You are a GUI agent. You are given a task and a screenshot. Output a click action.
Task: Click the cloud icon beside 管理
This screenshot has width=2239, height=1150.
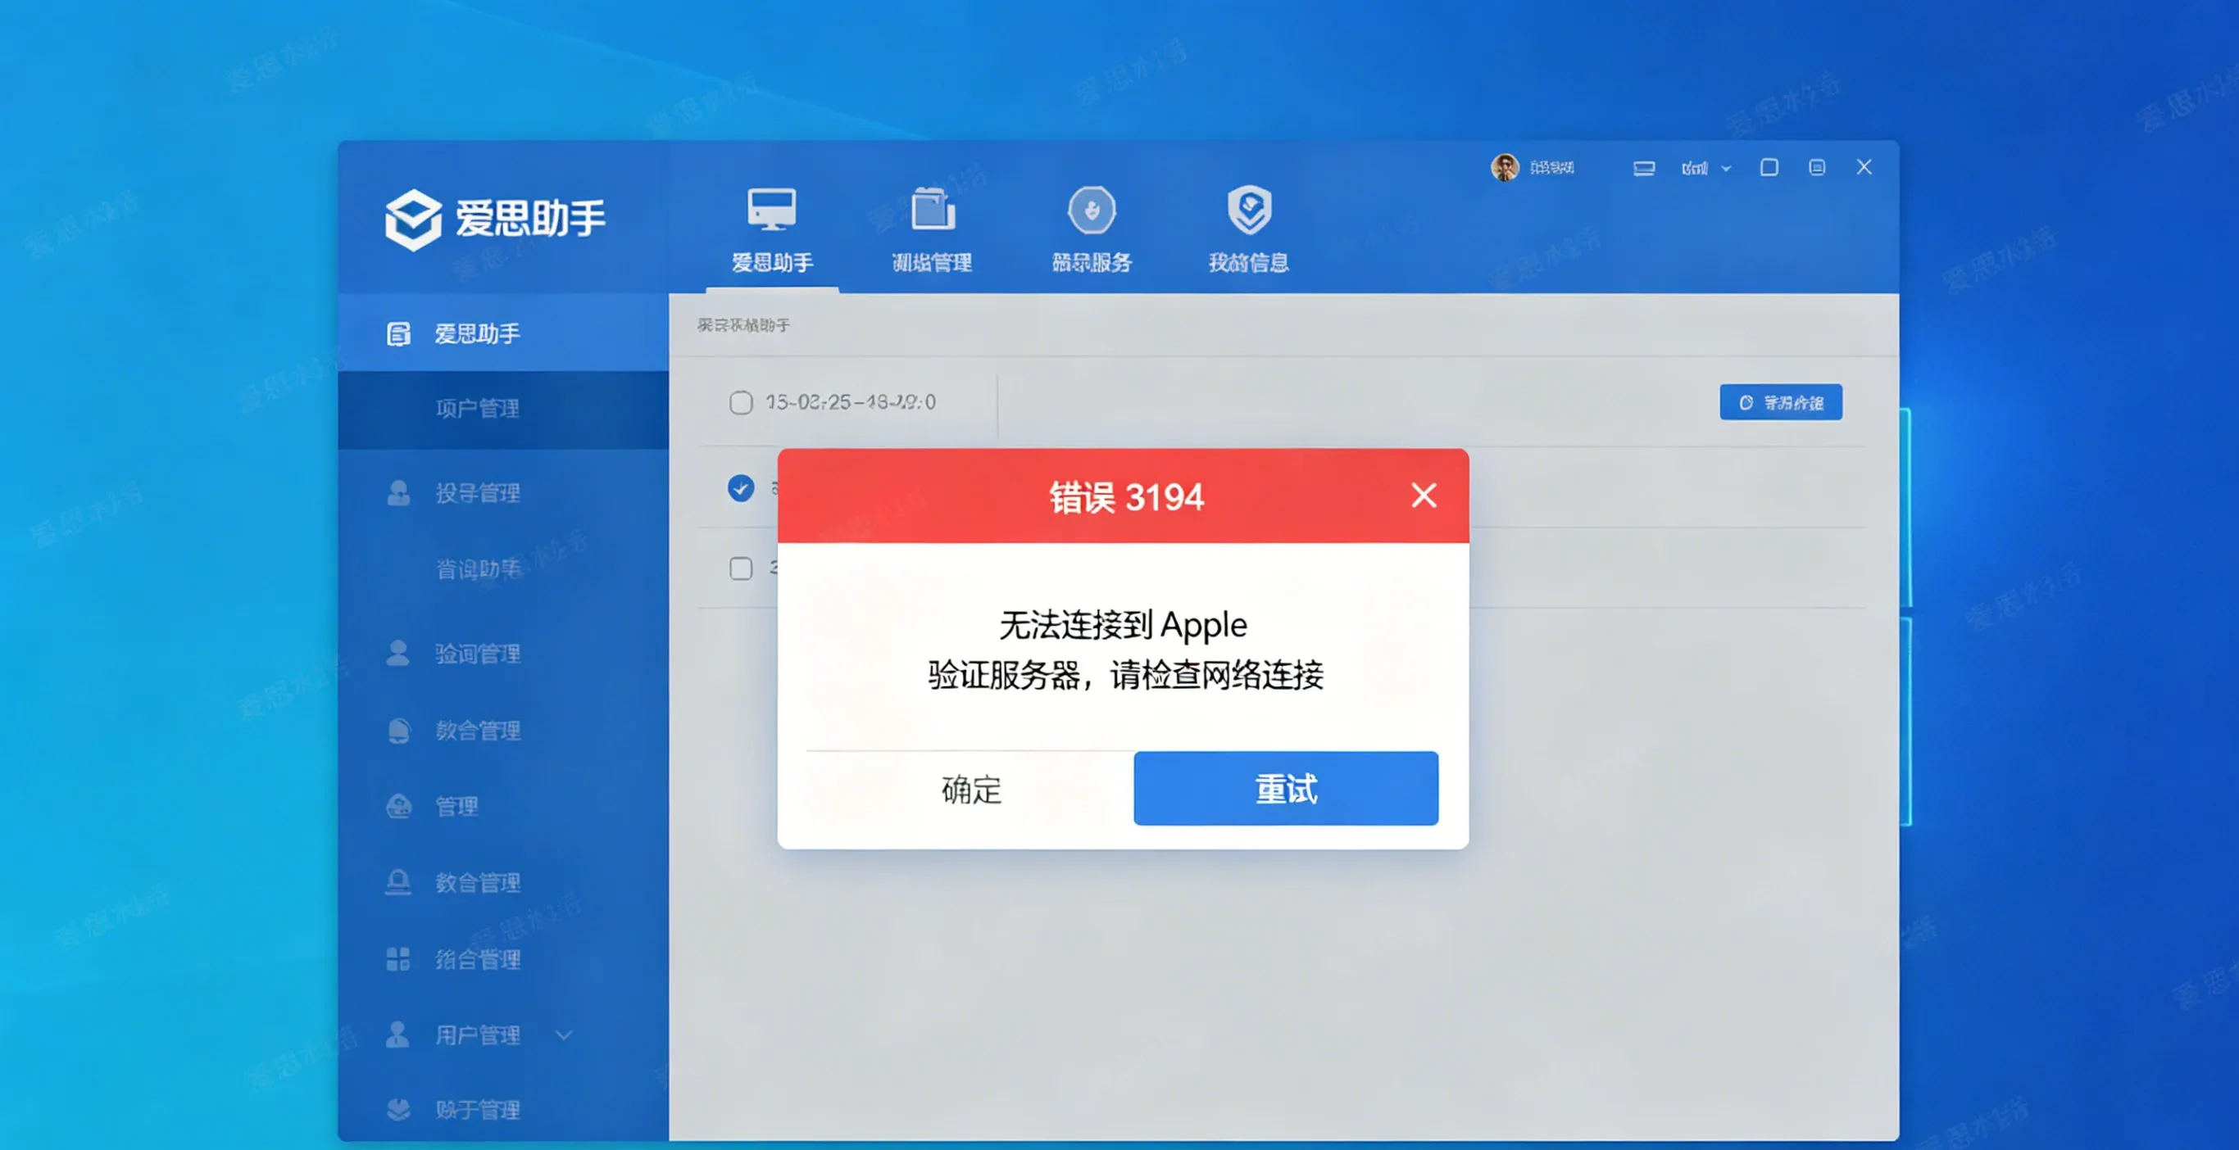[x=398, y=806]
